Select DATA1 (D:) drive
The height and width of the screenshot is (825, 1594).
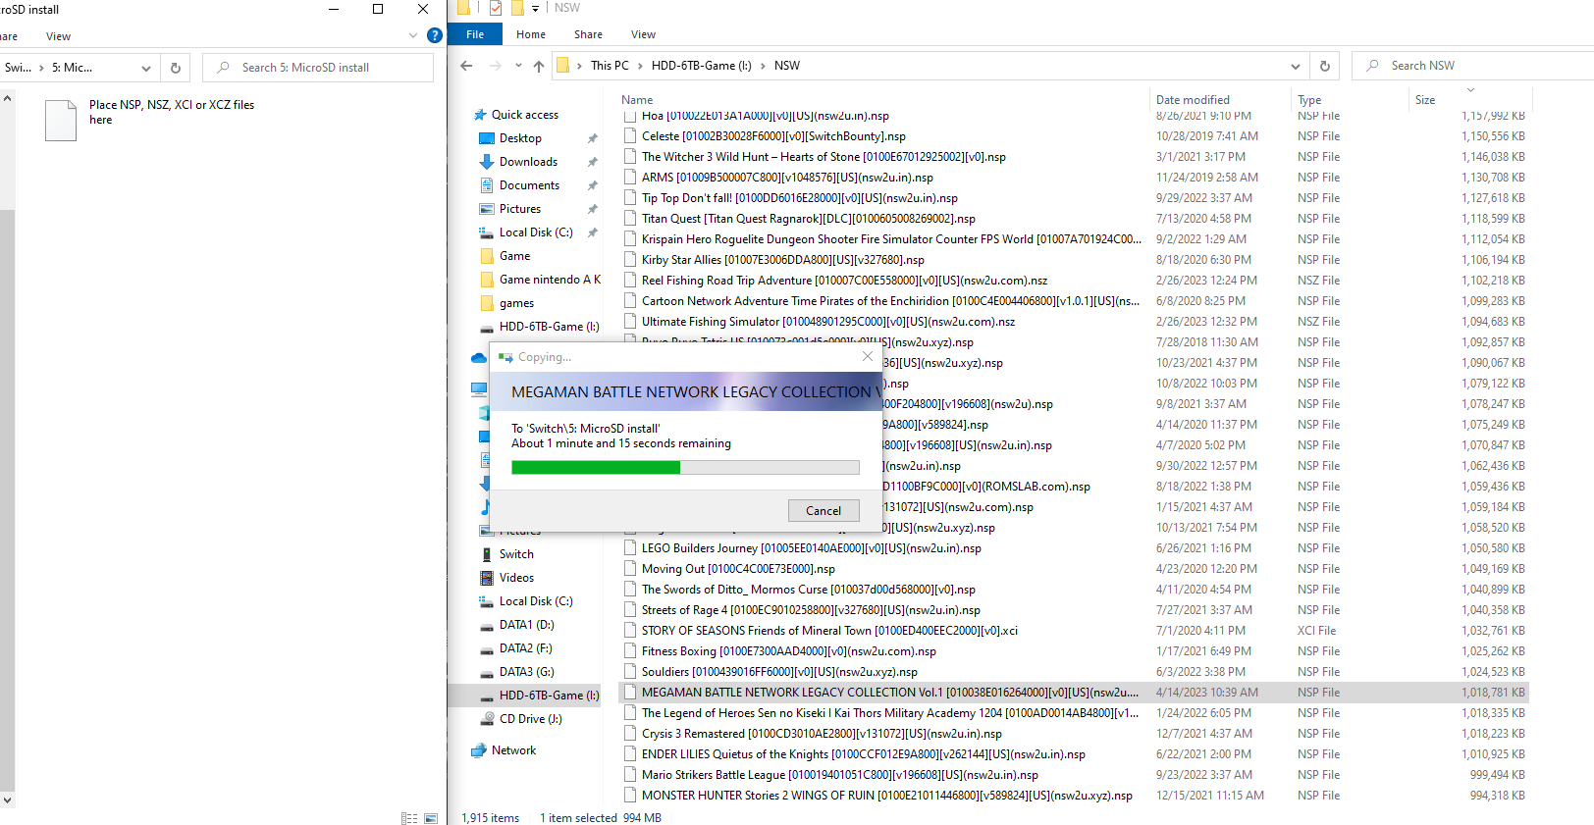tap(526, 625)
